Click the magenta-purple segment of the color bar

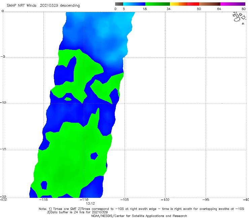click(x=233, y=4)
